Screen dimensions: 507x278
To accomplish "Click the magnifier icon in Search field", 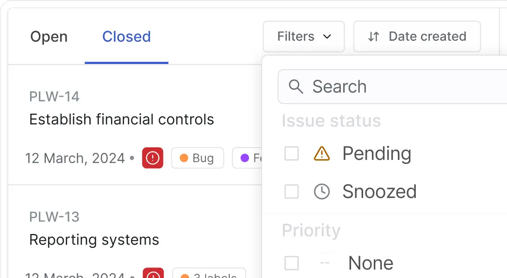I will pos(296,87).
